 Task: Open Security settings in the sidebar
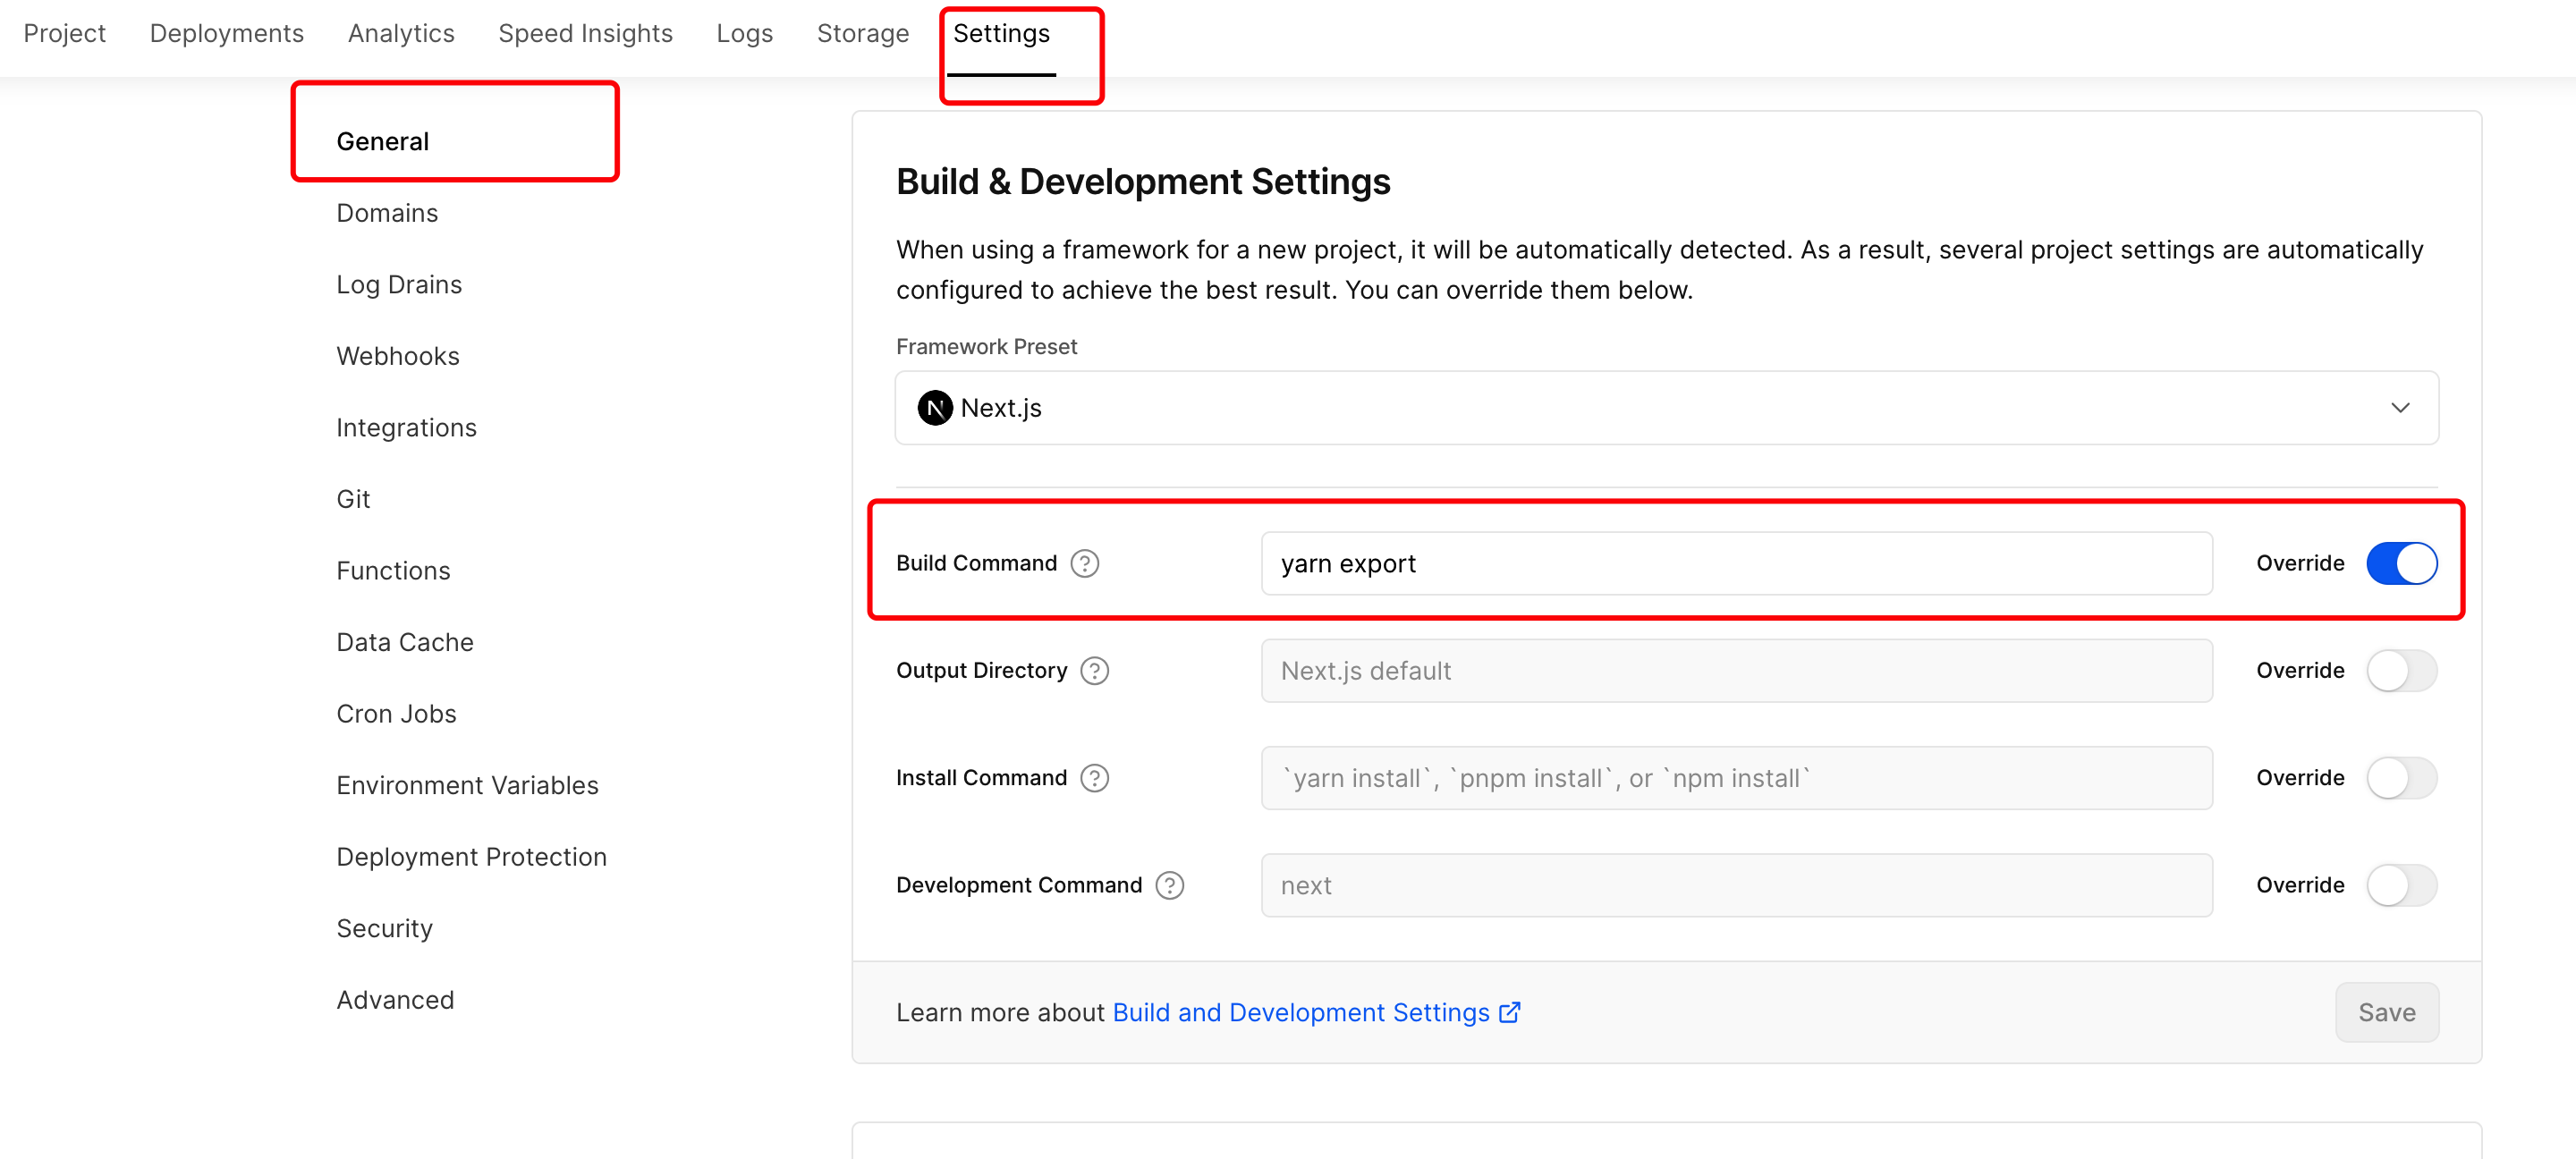[x=384, y=928]
